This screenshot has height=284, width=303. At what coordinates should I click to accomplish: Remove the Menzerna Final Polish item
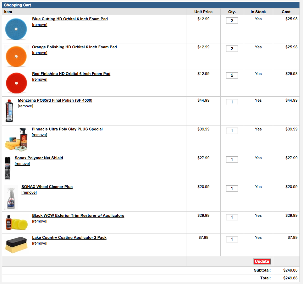(x=26, y=106)
